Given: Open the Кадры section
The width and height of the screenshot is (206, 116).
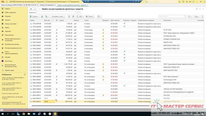Looking at the screenshot, I should pos(7,27).
